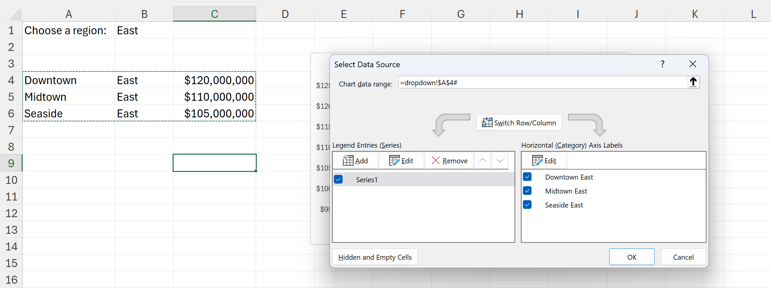Add a new legend series

coord(355,161)
